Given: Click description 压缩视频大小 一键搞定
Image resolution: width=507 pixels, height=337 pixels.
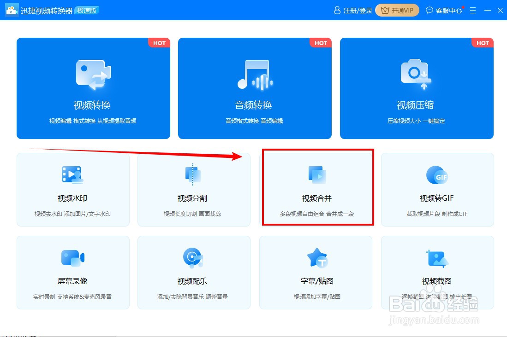Looking at the screenshot, I should point(416,121).
